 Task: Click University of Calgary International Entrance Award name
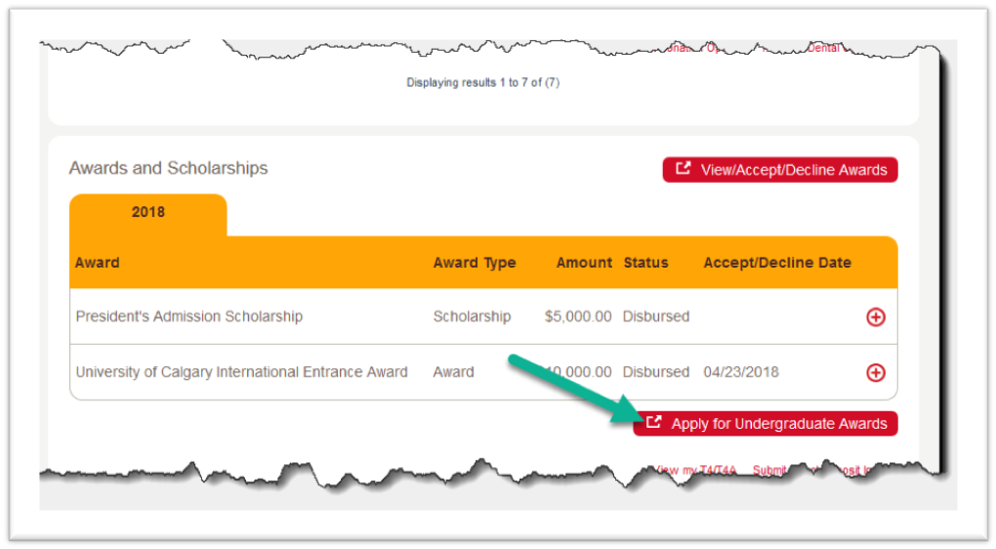click(x=241, y=372)
